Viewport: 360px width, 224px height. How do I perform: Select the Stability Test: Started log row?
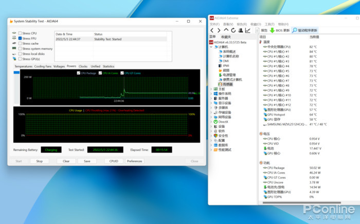tap(111, 39)
